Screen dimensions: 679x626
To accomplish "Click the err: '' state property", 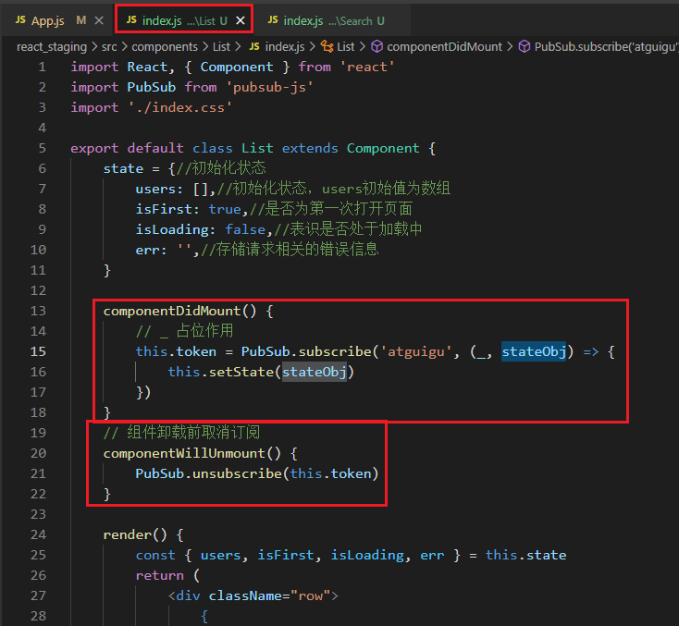I will (164, 250).
